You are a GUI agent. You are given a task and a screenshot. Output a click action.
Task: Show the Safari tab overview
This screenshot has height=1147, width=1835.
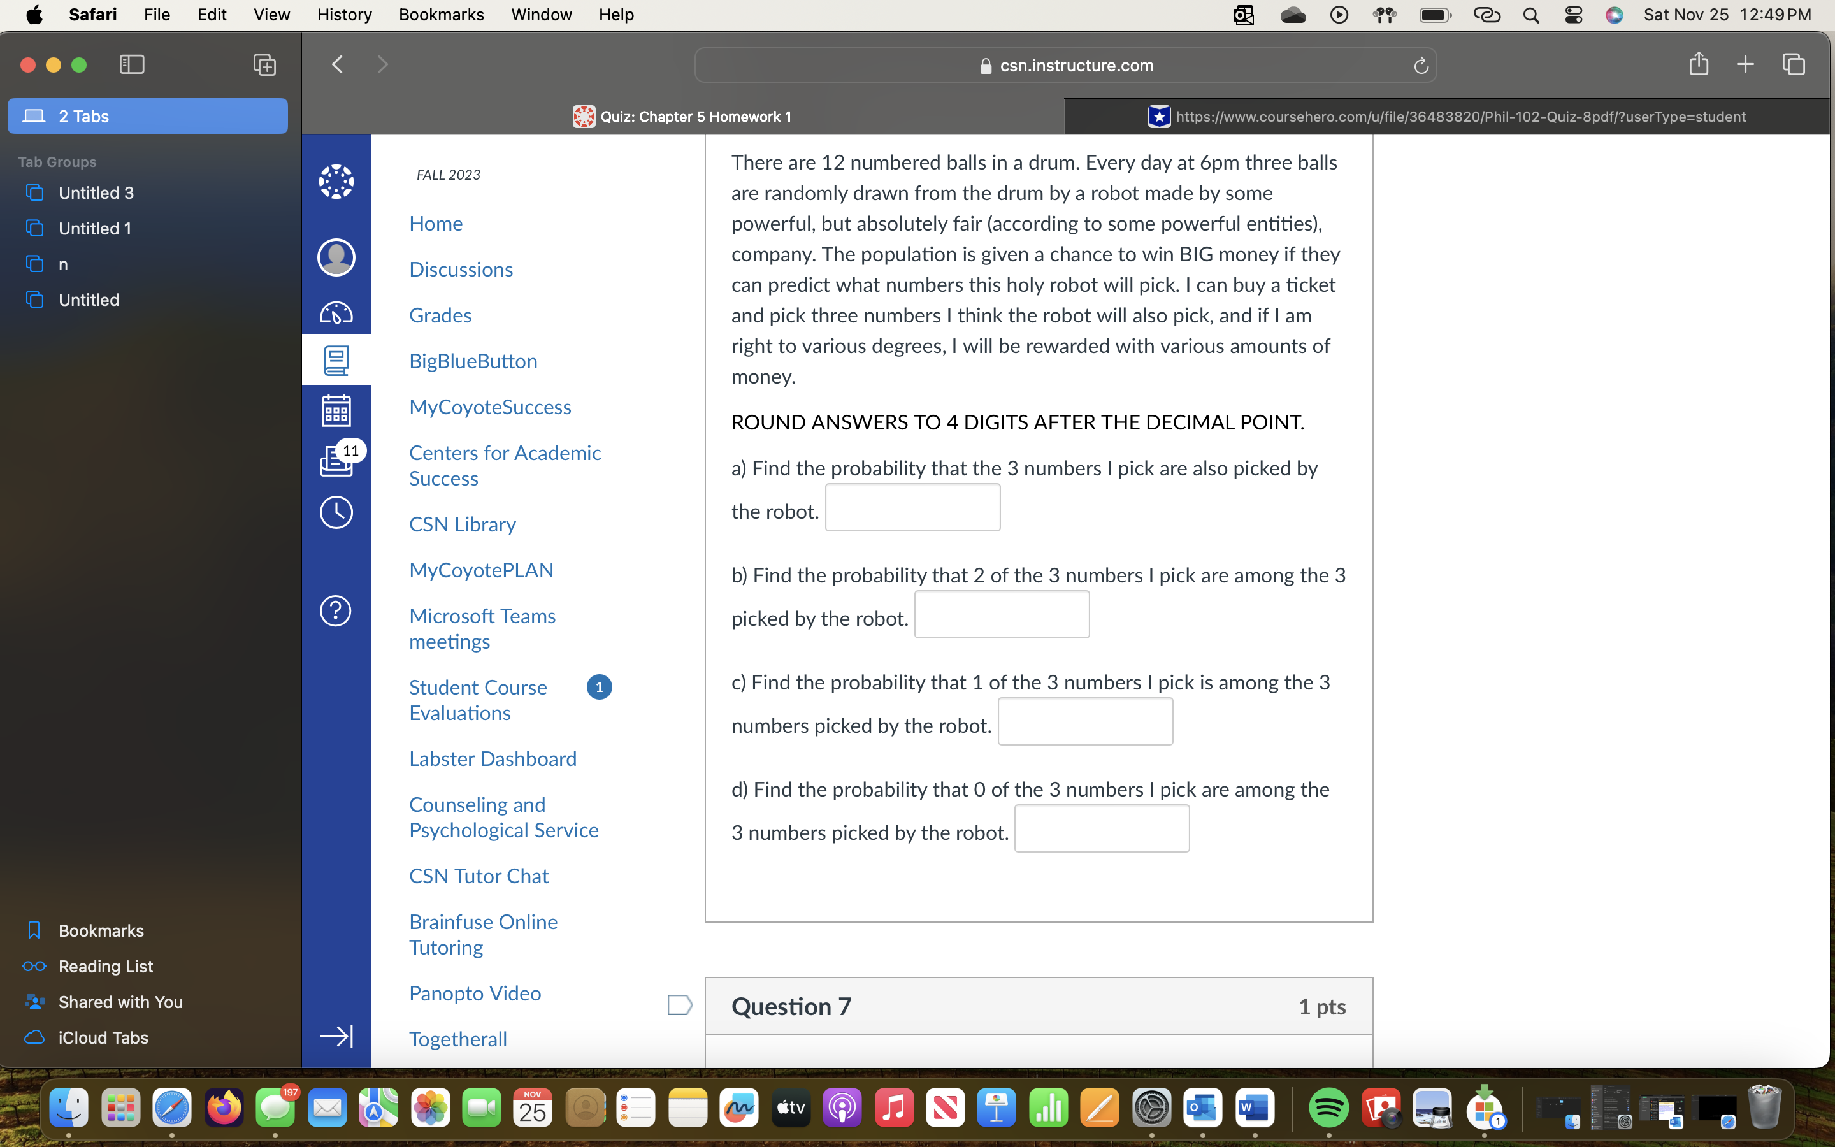(1792, 64)
